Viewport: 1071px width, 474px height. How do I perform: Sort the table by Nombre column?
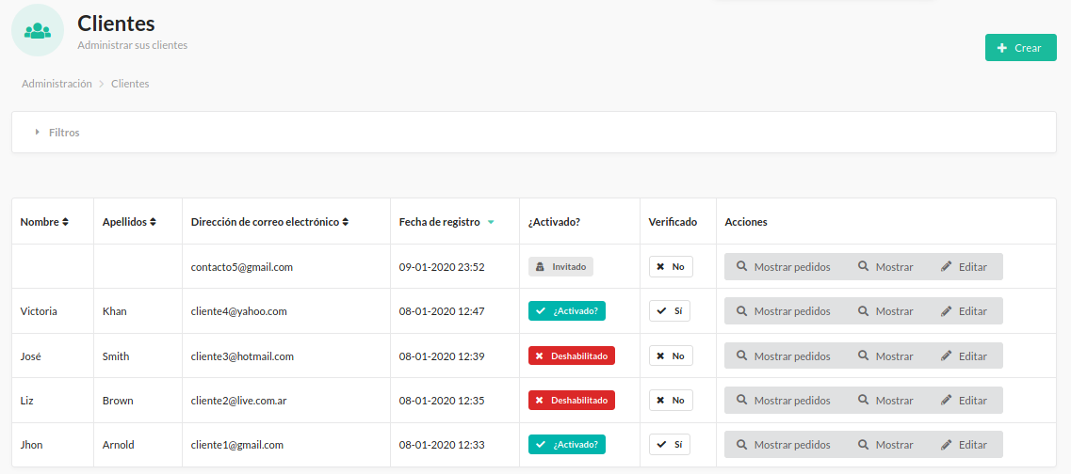pos(44,222)
